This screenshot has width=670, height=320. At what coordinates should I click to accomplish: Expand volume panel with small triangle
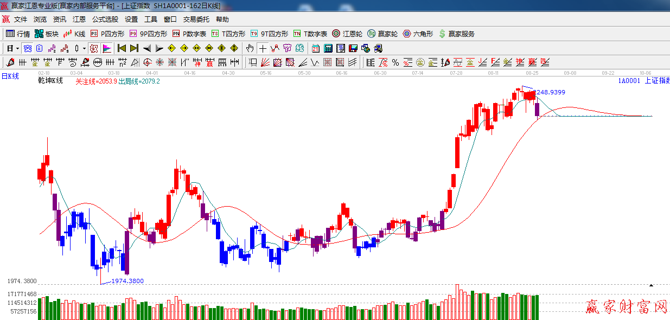coord(651,285)
